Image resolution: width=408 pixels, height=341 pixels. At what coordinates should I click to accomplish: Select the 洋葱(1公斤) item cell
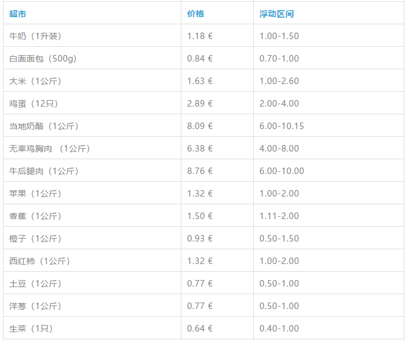point(92,306)
